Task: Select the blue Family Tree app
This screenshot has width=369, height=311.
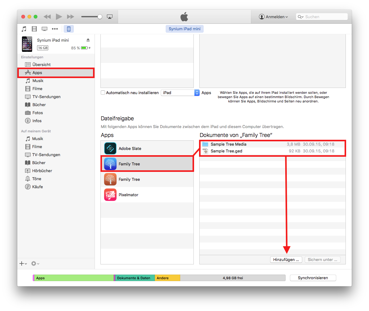Action: pos(147,164)
